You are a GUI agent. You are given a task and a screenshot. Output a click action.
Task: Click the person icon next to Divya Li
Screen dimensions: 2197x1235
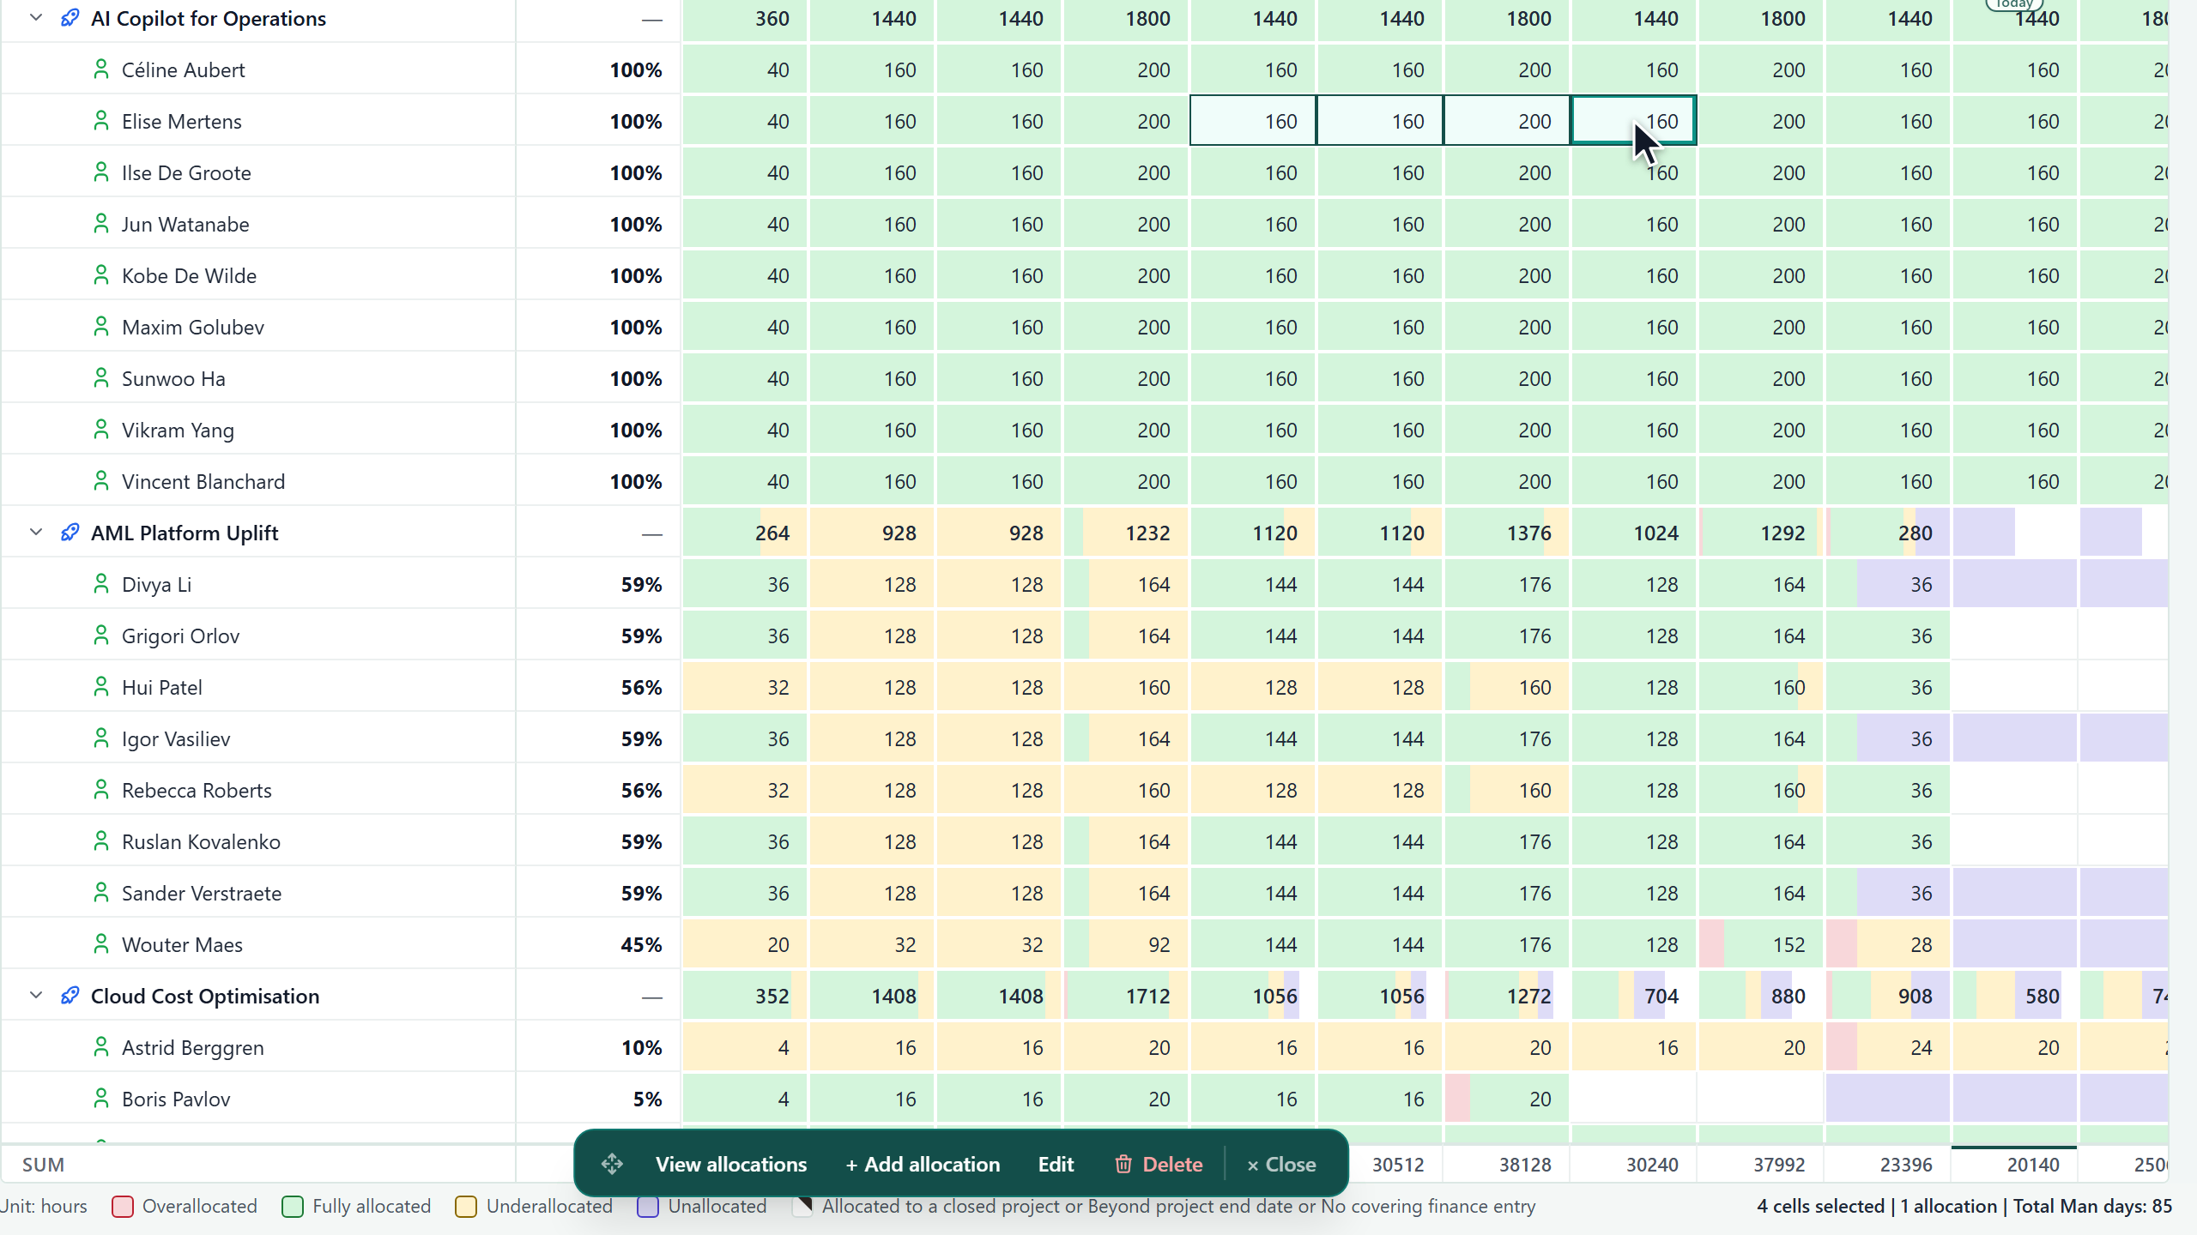(x=101, y=583)
